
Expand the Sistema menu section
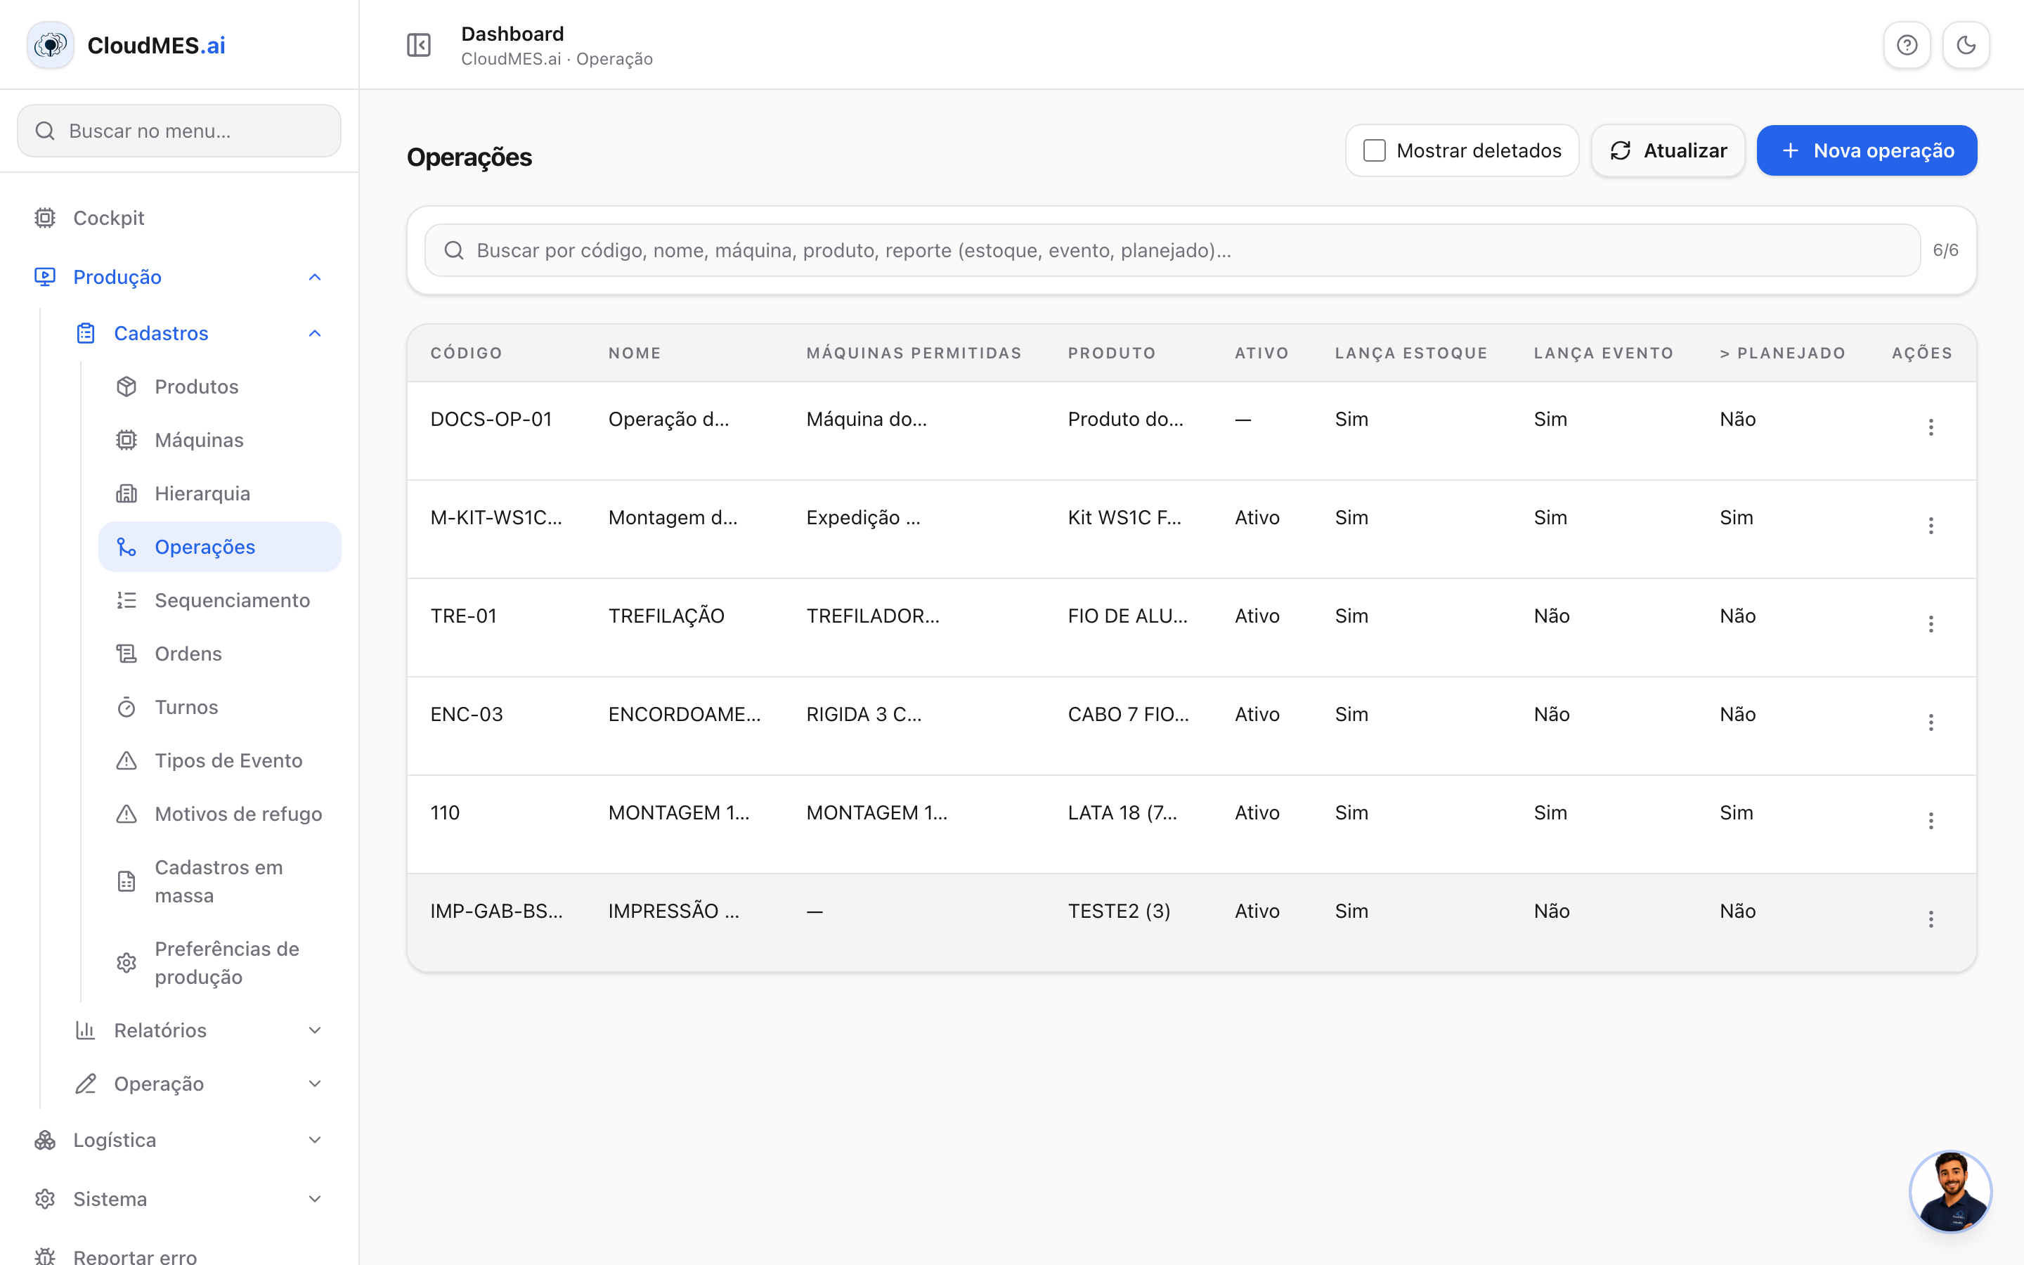tap(314, 1200)
